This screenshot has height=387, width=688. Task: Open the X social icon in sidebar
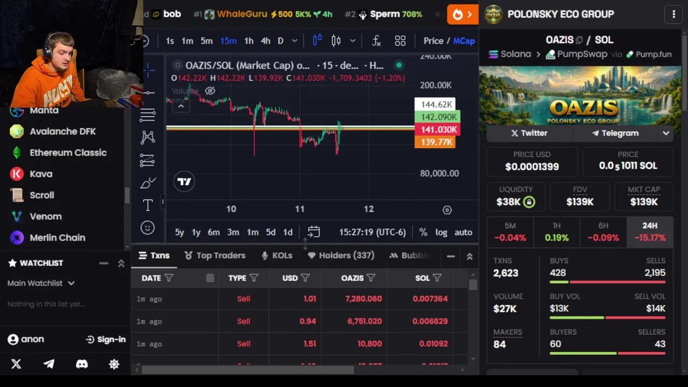(16, 364)
